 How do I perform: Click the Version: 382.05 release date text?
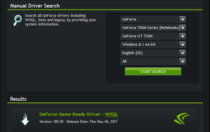pyautogui.click(x=78, y=122)
